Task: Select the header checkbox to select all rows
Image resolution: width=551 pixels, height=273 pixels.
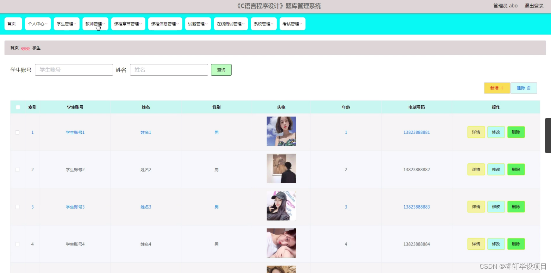Action: tap(18, 107)
